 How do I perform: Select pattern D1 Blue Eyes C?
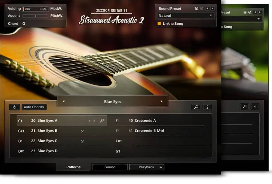[62, 141]
